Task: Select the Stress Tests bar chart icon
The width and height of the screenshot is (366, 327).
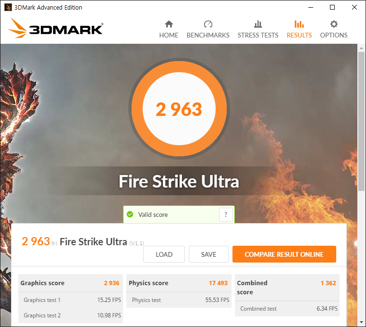Action: point(258,24)
